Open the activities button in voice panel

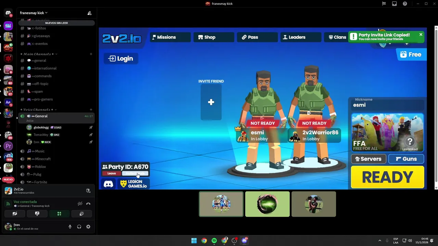pos(59,214)
